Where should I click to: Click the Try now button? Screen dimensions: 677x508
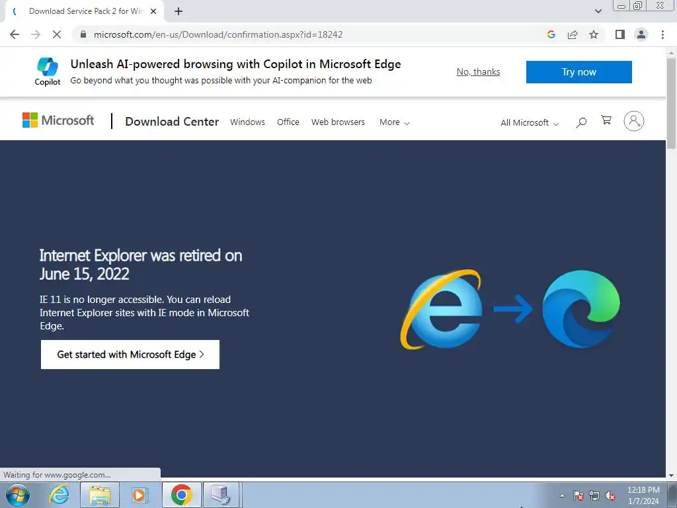coord(579,72)
